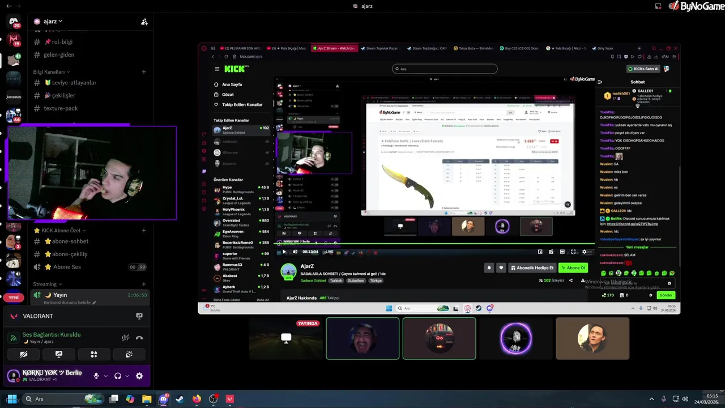The height and width of the screenshot is (408, 725).
Task: Open headphones output options arrow
Action: (127, 376)
